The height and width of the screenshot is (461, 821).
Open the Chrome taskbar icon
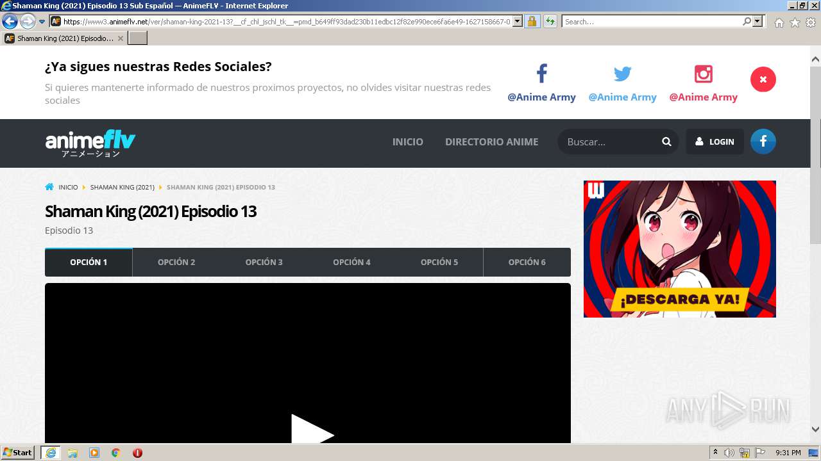click(116, 453)
